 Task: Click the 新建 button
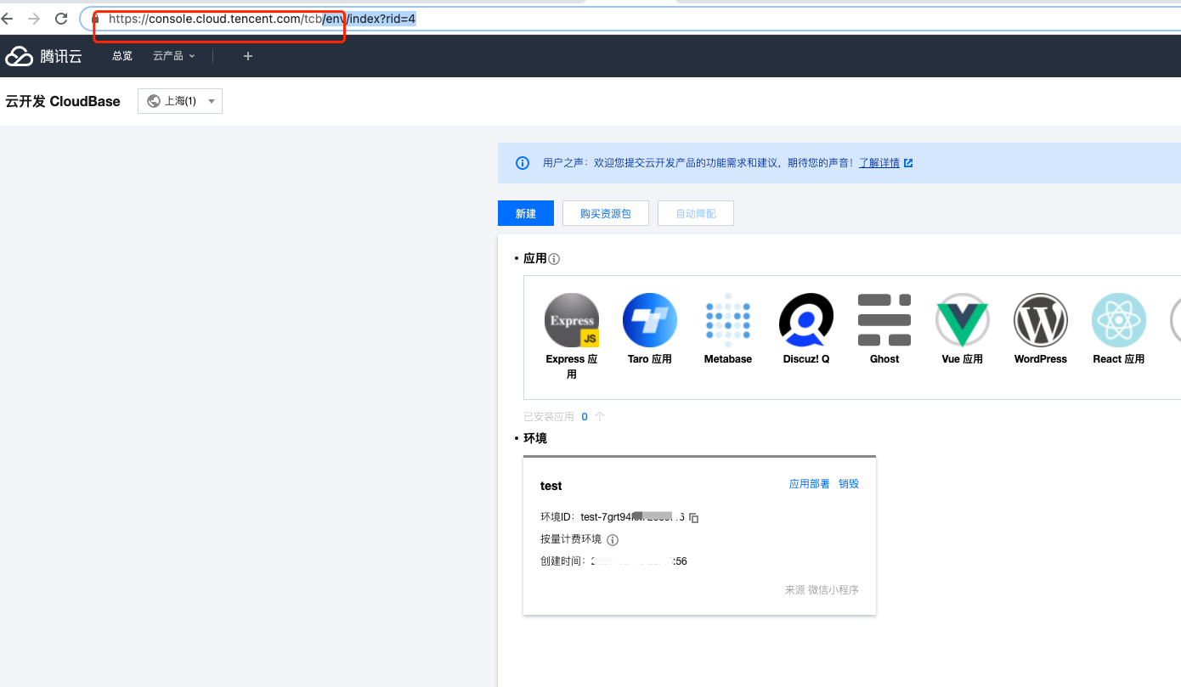[x=526, y=213]
